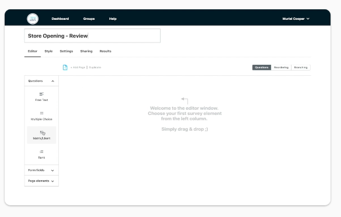Click the blue page icon
The image size is (341, 217).
tap(65, 68)
